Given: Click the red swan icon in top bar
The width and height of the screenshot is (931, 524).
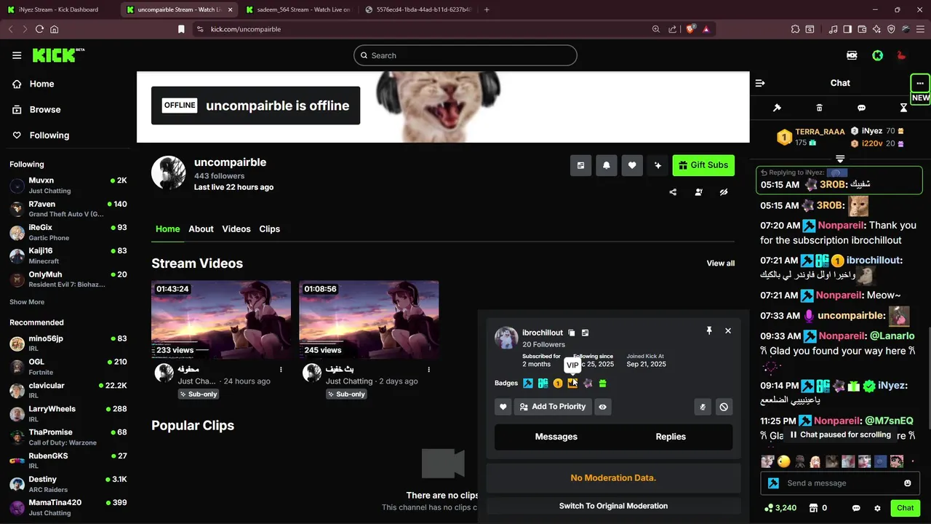Looking at the screenshot, I should (901, 55).
